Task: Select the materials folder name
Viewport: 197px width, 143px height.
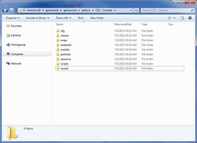Action: pos(66,45)
